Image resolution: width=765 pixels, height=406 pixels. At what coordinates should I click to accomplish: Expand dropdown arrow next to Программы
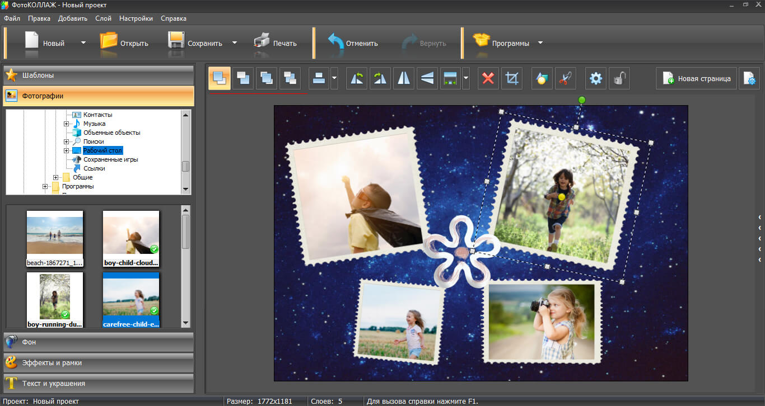click(540, 43)
